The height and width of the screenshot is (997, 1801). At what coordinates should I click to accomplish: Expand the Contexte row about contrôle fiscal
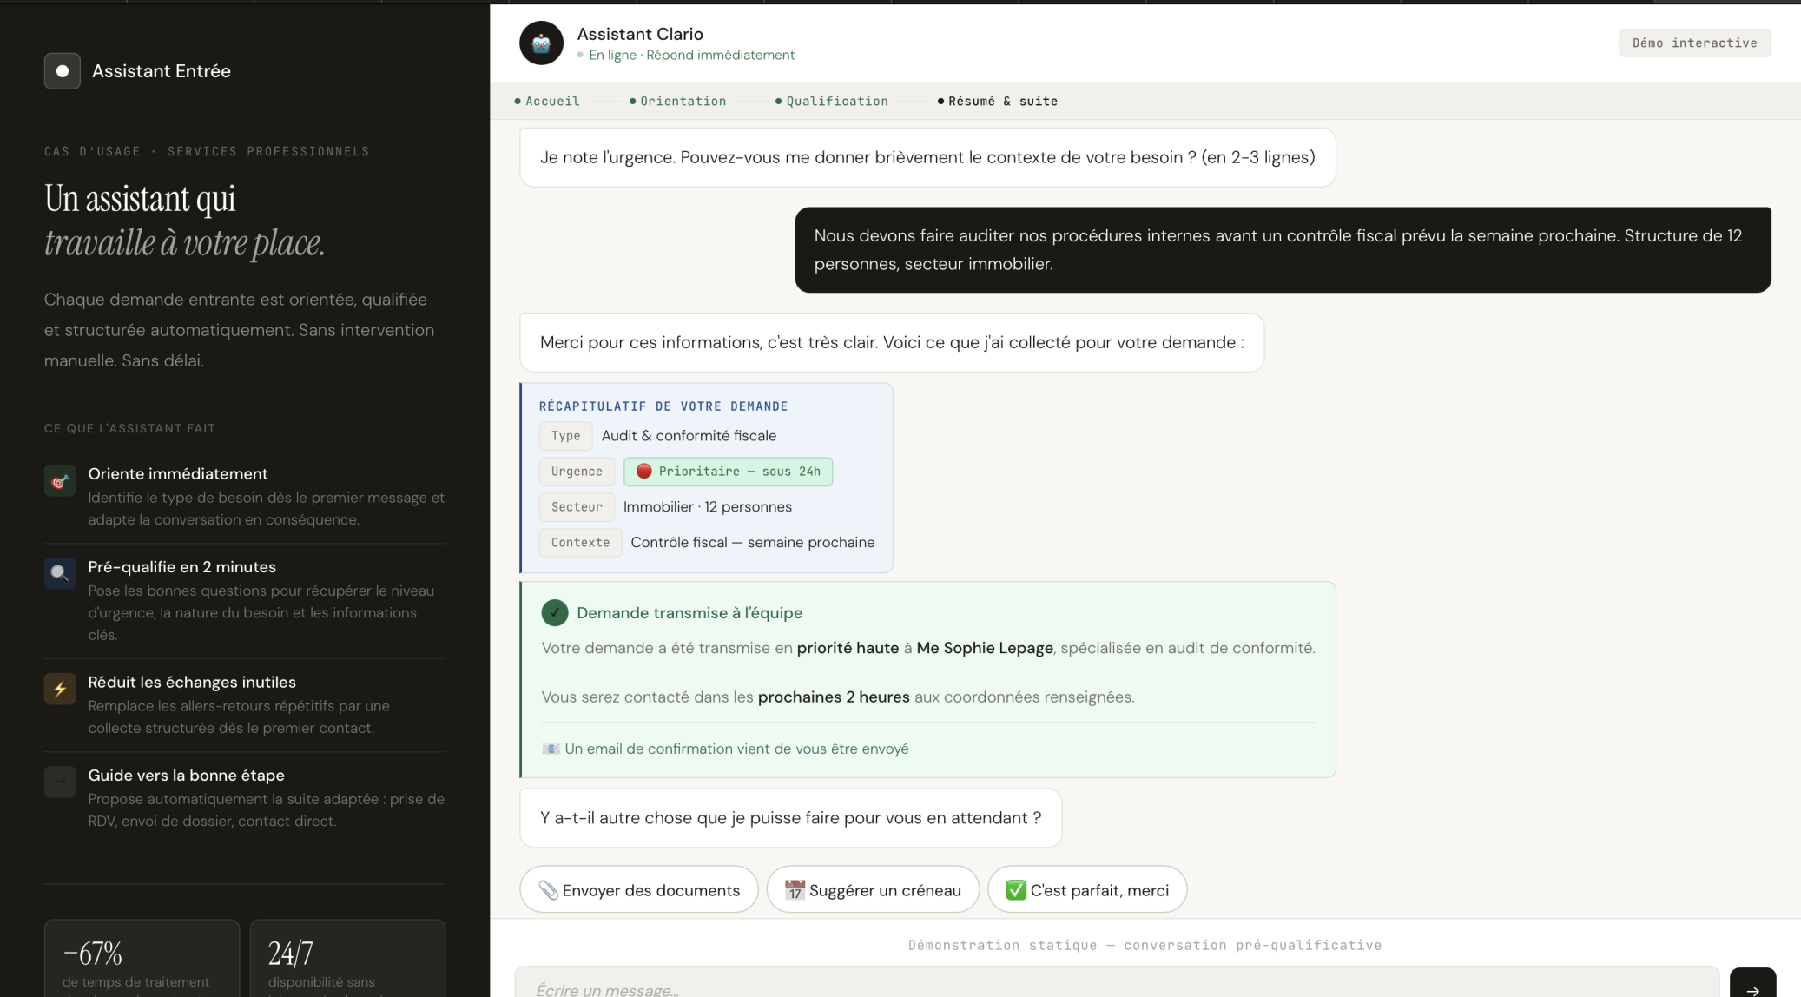pyautogui.click(x=579, y=542)
